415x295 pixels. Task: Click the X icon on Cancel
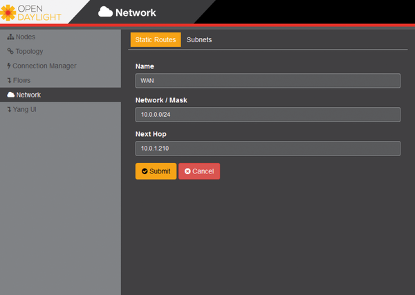[x=187, y=171]
